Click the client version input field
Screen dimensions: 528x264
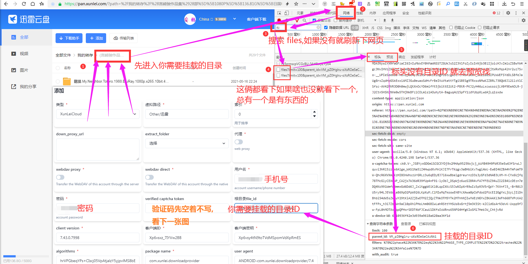click(98, 238)
